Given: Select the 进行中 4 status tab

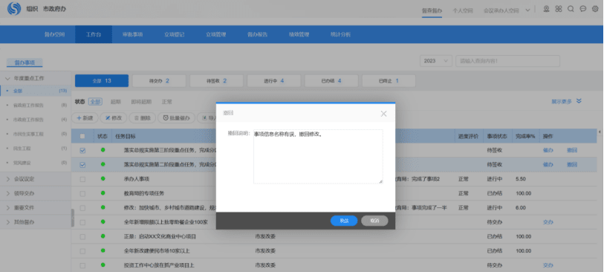Looking at the screenshot, I should [274, 81].
